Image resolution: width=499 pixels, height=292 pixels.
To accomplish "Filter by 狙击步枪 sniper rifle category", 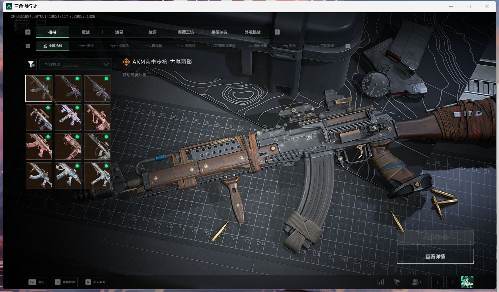I will (256, 46).
